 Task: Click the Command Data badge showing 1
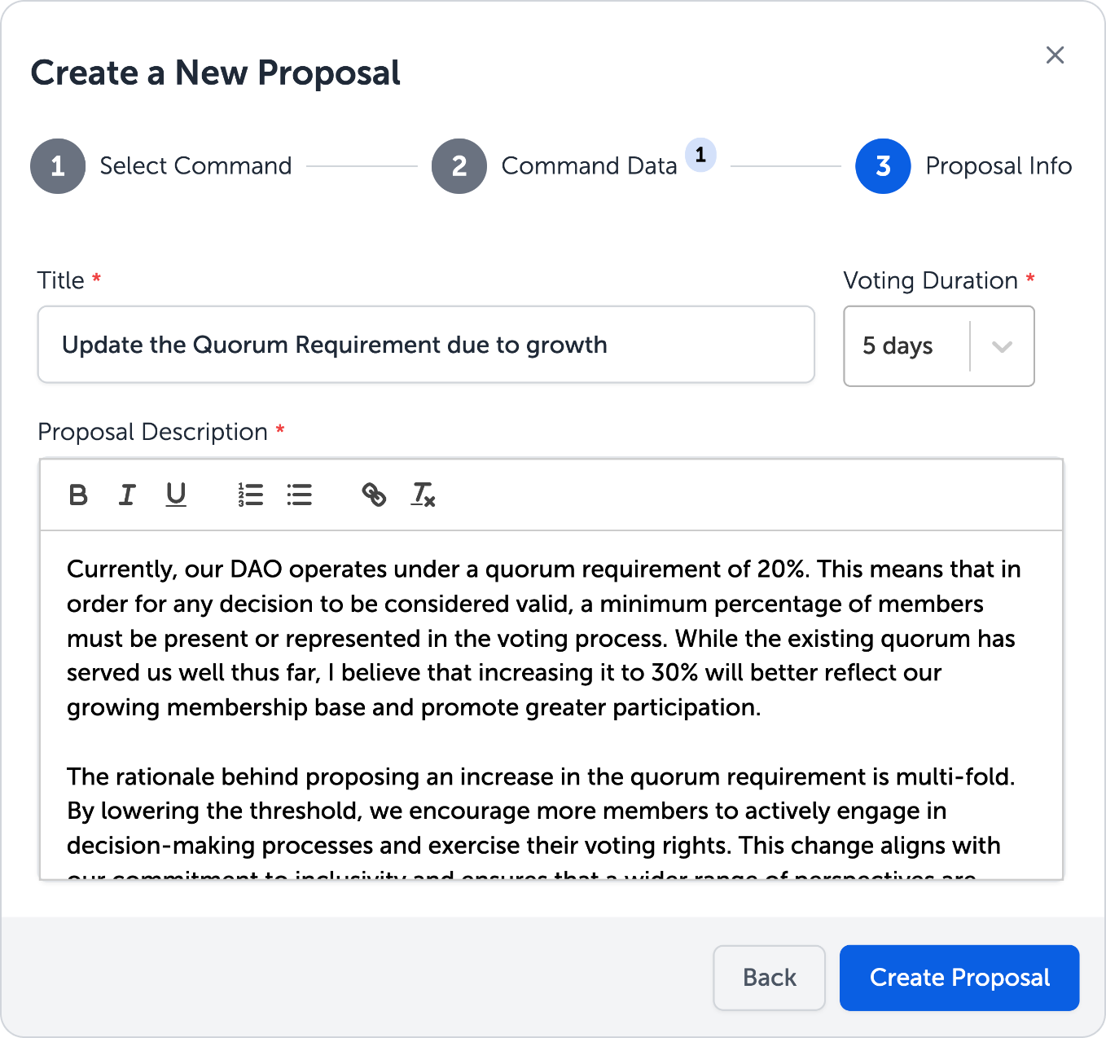[700, 155]
